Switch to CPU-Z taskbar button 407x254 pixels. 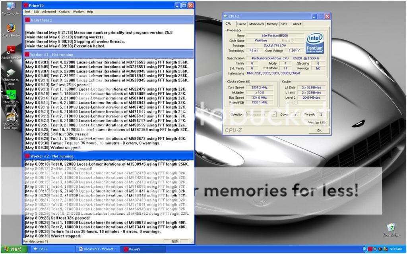(52, 249)
